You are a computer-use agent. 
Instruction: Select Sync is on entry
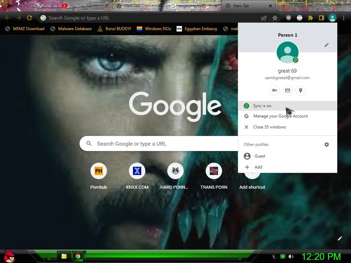click(x=288, y=106)
